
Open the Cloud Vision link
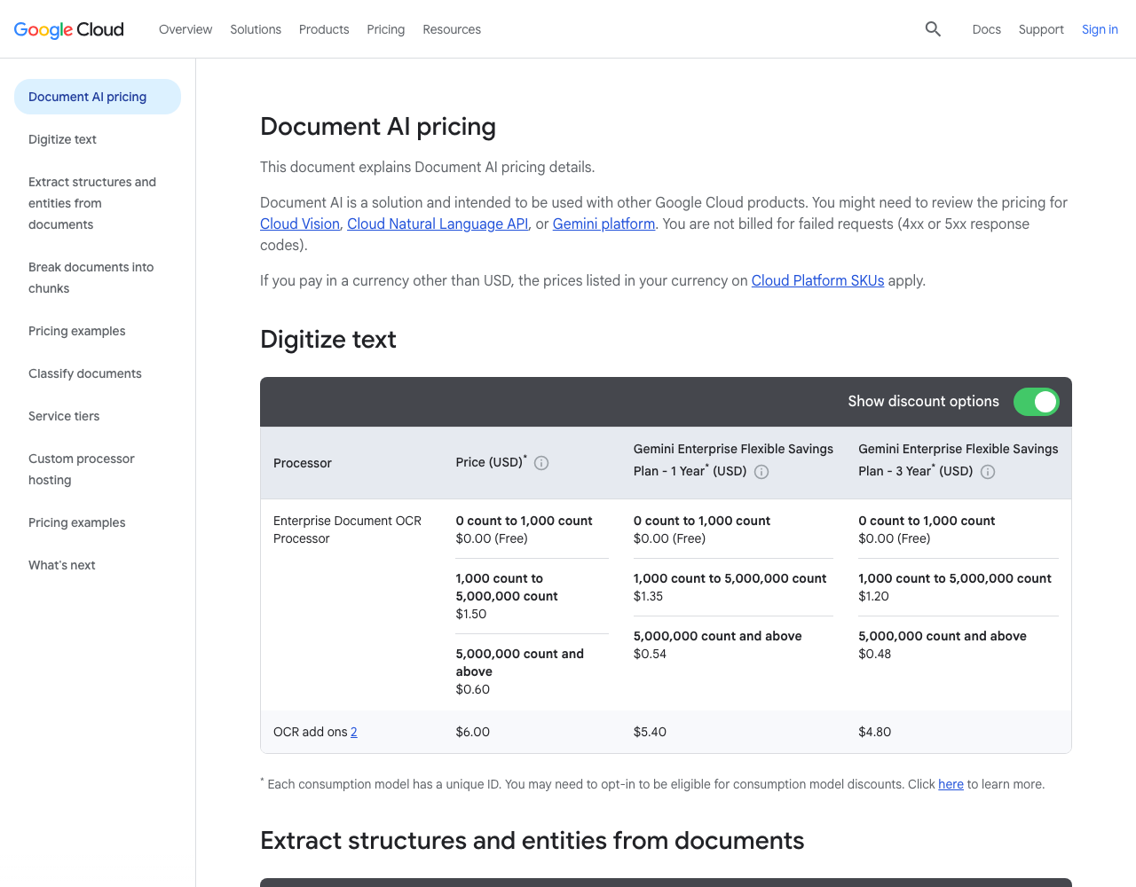click(x=300, y=224)
